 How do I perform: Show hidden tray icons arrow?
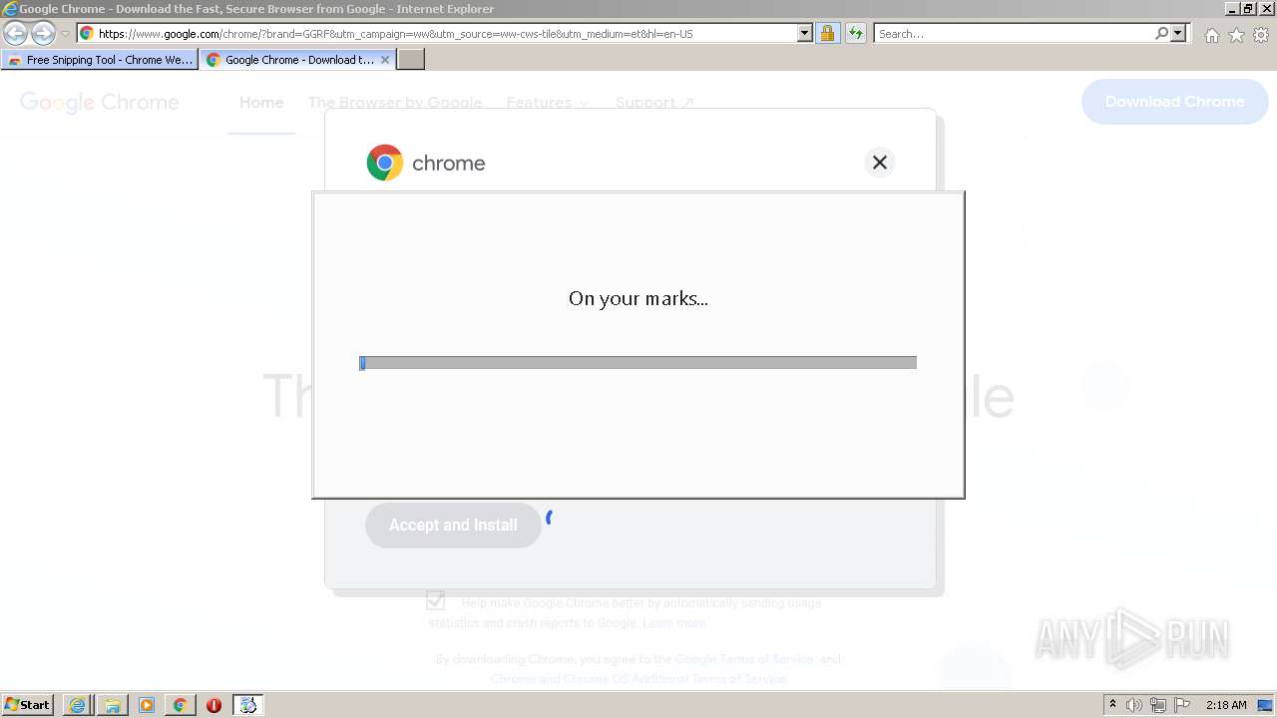pyautogui.click(x=1112, y=705)
